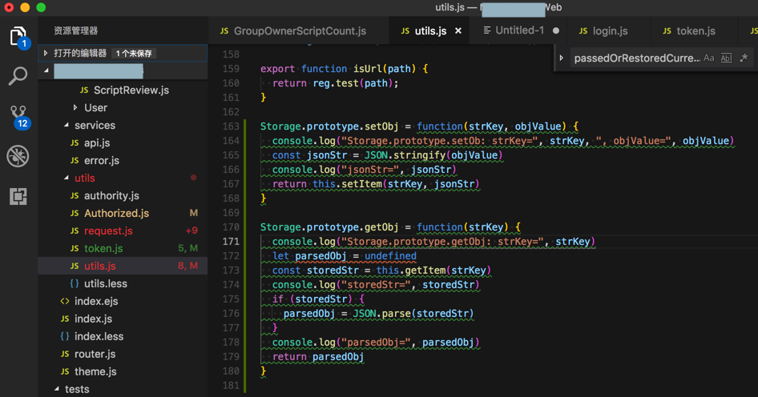The width and height of the screenshot is (758, 397).
Task: Open the Extensions view in activity bar
Action: (x=18, y=196)
